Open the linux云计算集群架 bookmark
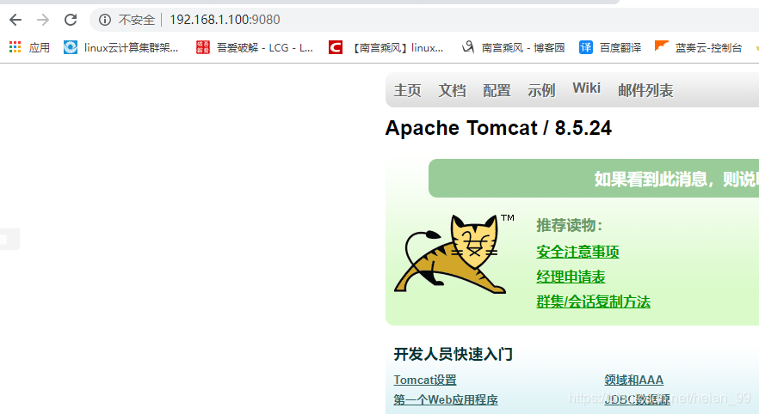The height and width of the screenshot is (414, 759). [x=121, y=47]
